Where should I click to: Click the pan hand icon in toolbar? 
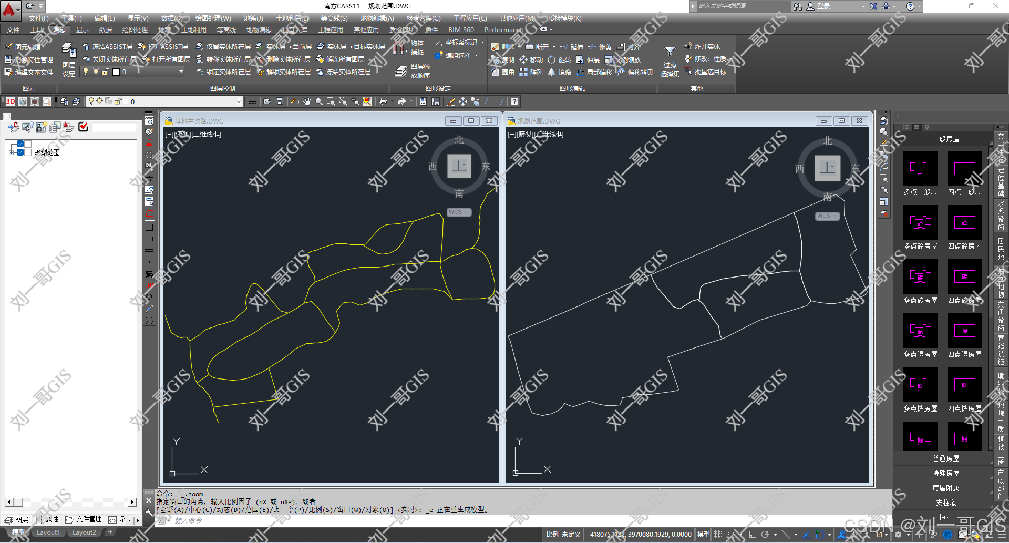coord(307,101)
